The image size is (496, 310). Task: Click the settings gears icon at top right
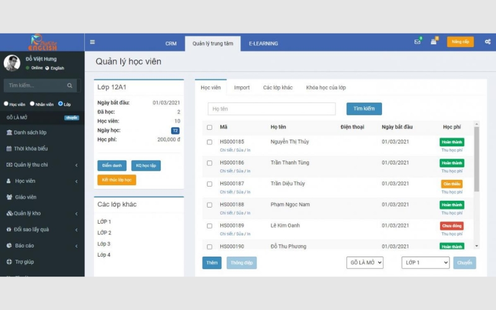(488, 42)
